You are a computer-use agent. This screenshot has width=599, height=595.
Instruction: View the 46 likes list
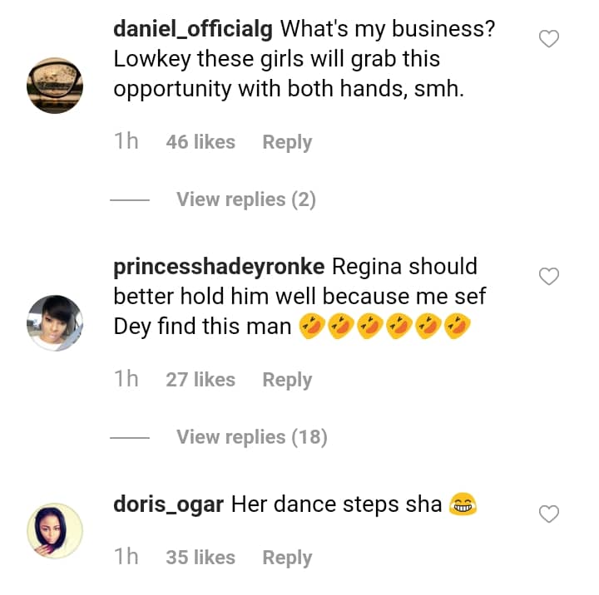pos(200,142)
